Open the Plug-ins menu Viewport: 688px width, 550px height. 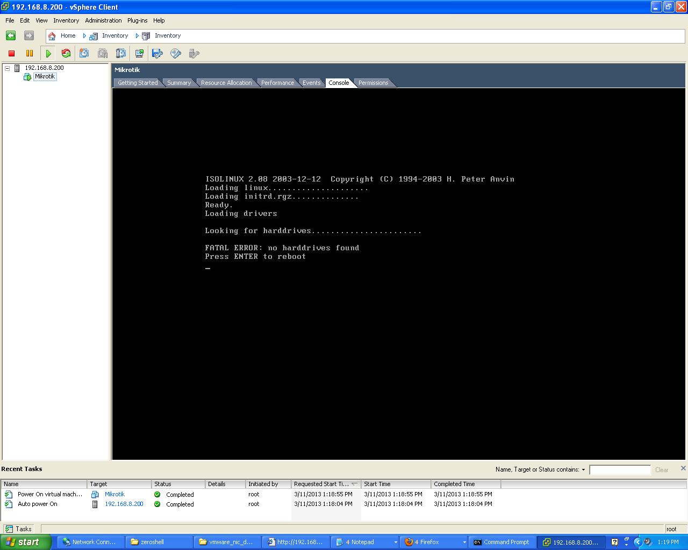137,20
